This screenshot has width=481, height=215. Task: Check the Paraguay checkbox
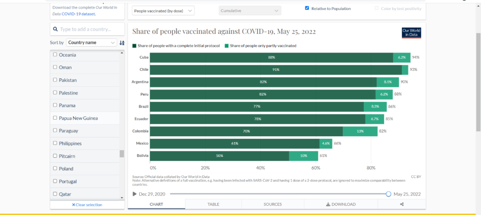pos(55,130)
